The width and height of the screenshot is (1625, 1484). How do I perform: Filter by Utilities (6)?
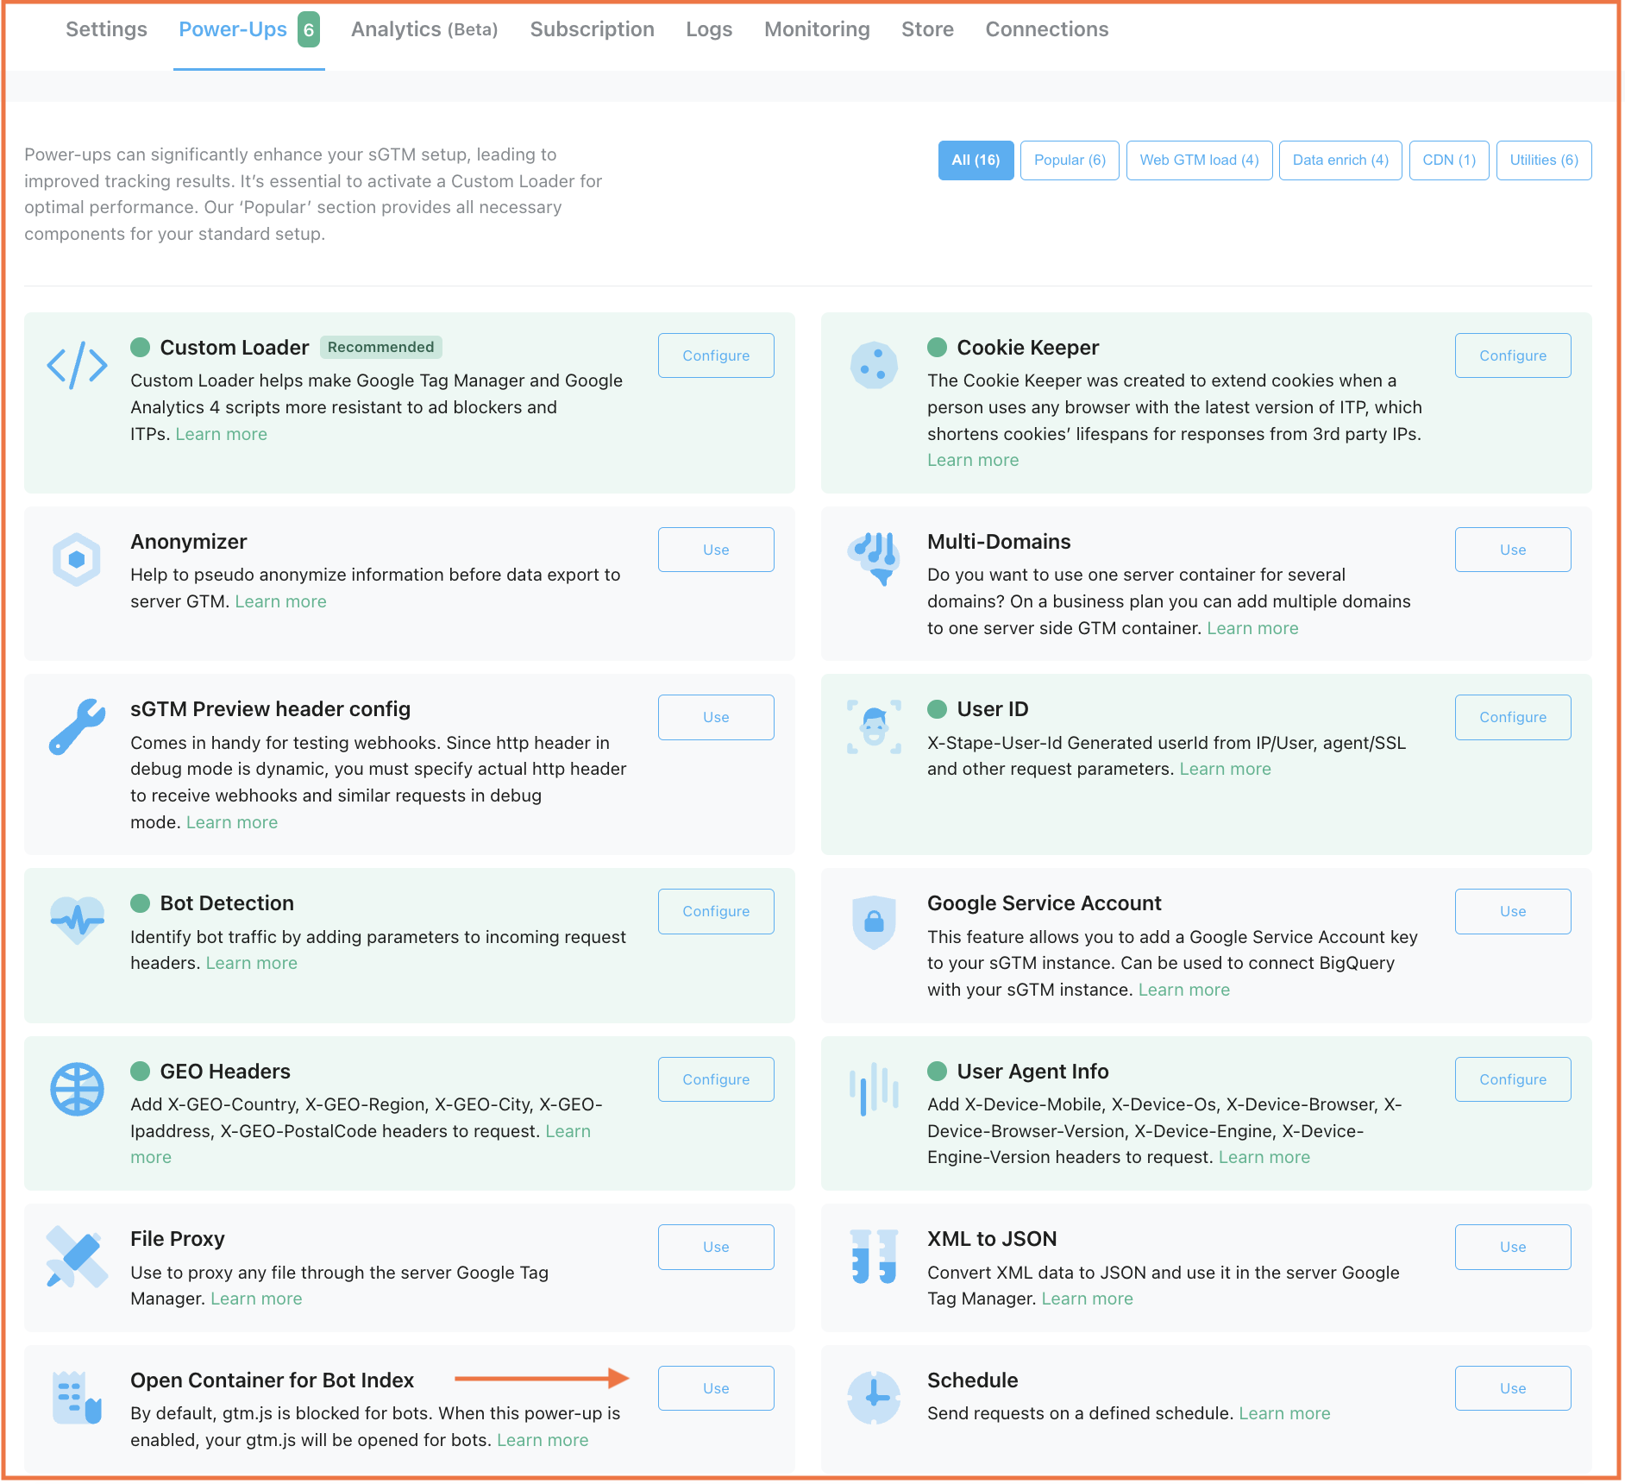coord(1544,160)
